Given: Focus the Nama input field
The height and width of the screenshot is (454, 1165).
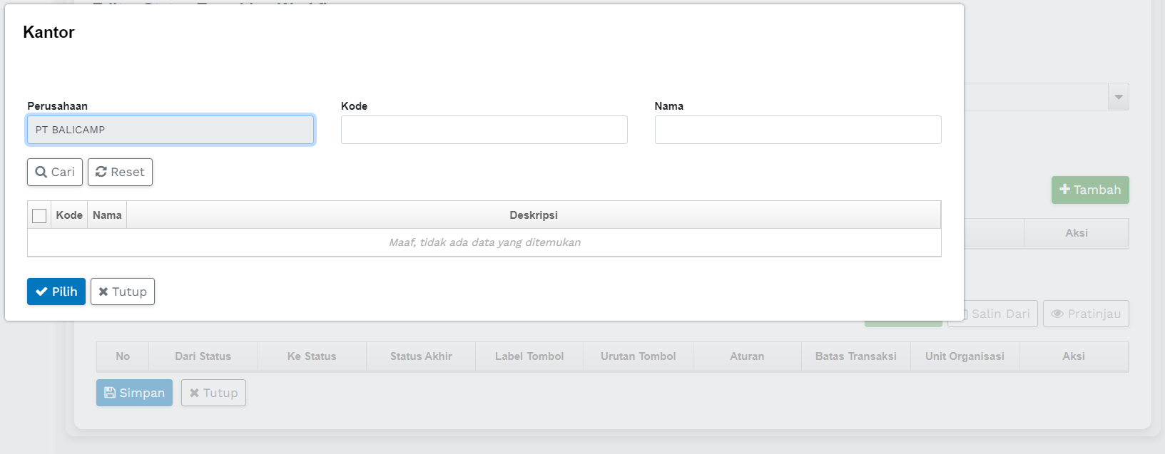Looking at the screenshot, I should click(798, 130).
